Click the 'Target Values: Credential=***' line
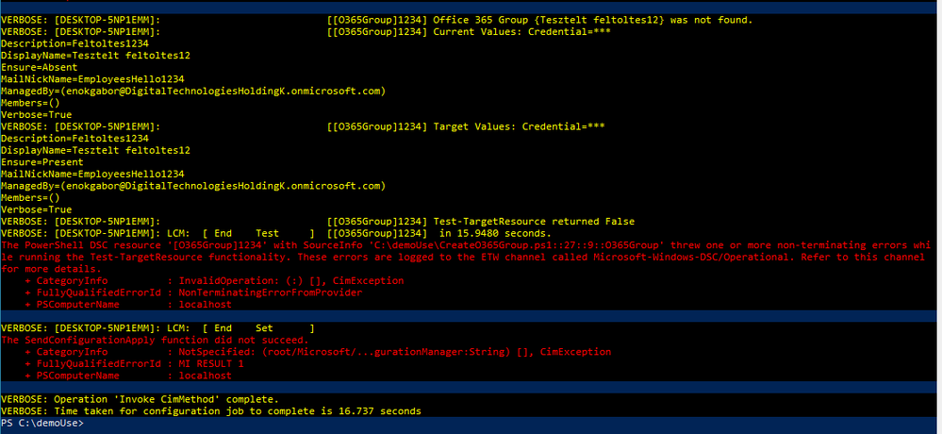The height and width of the screenshot is (434, 942). tap(303, 126)
